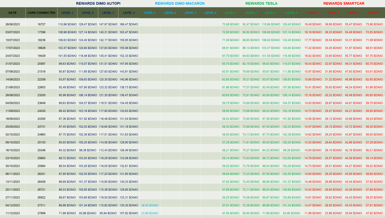The image size is (385, 218).
Task: Click cars connected value "19429"
Action: tap(41, 56)
